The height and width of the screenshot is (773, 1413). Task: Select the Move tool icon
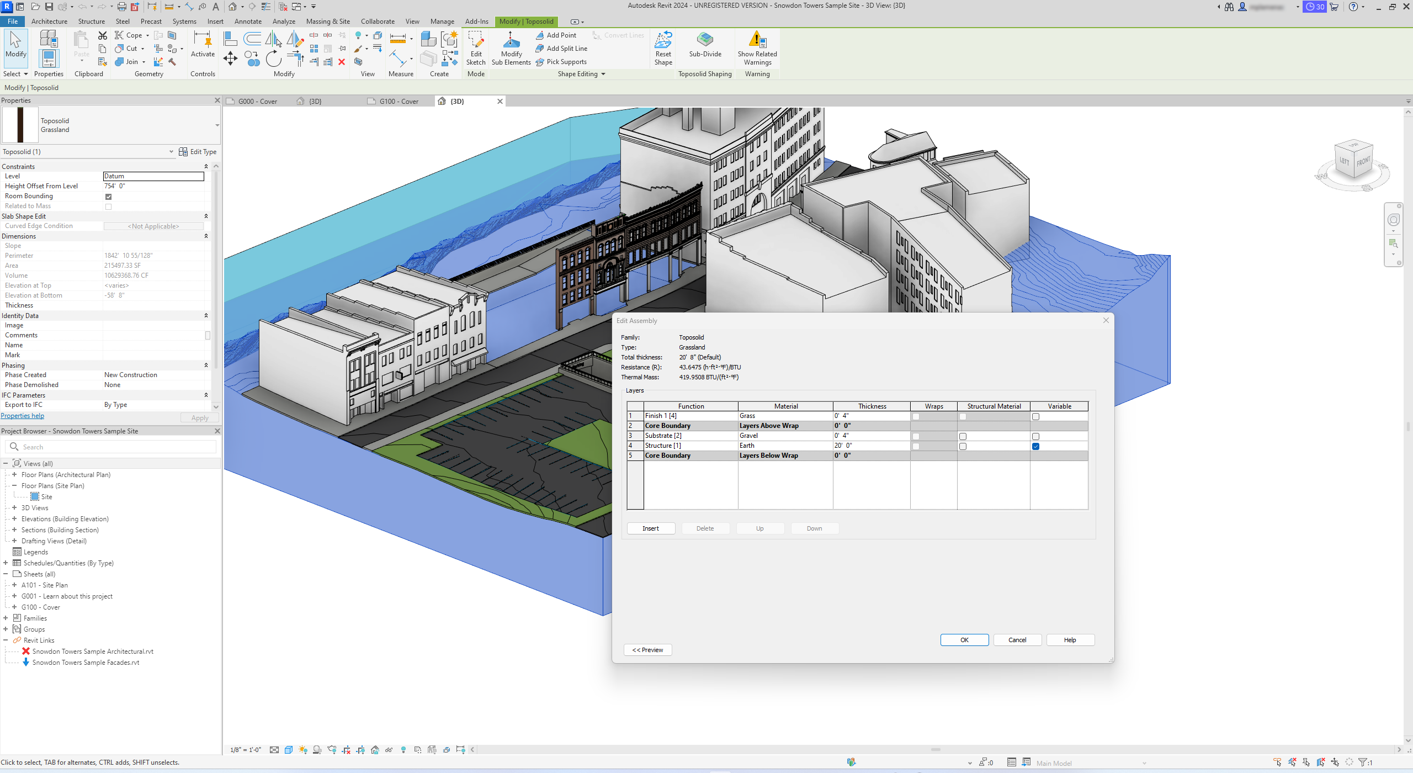point(230,59)
